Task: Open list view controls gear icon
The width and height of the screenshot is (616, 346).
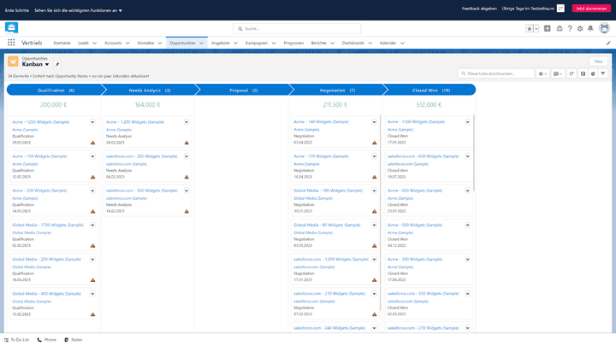Action: point(542,73)
